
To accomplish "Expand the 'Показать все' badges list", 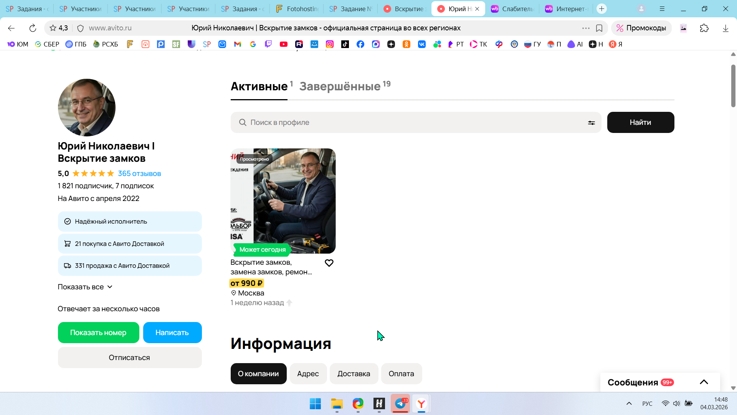I will coord(85,287).
